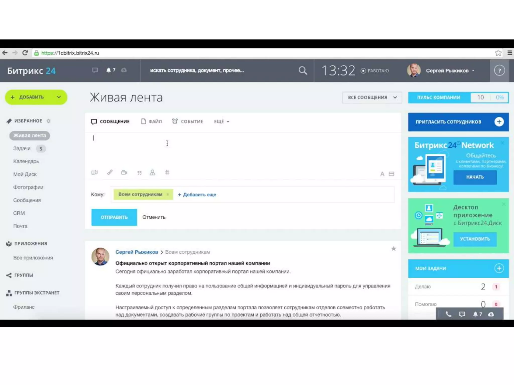Toggle the favorite star on Сергей Рыжиков's post
This screenshot has width=514, height=385.
(394, 249)
